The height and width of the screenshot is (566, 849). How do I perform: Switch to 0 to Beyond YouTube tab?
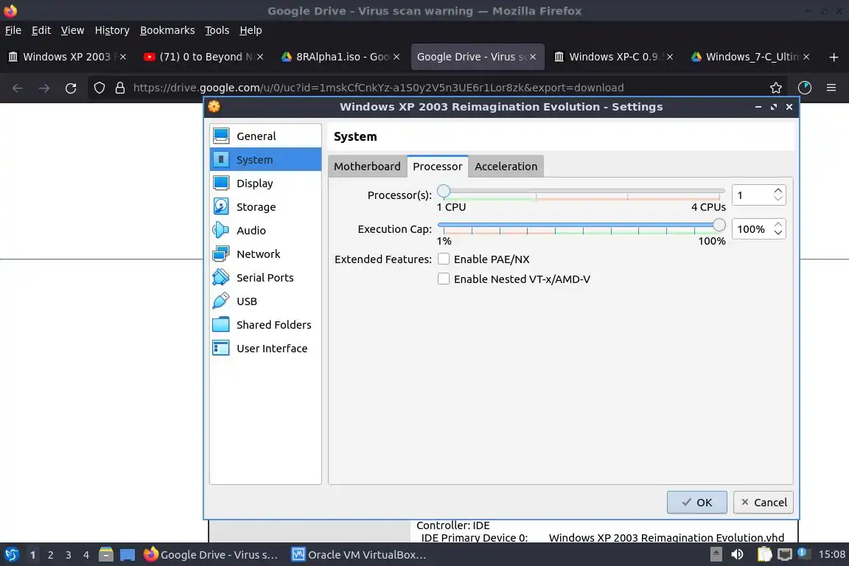[x=203, y=57]
